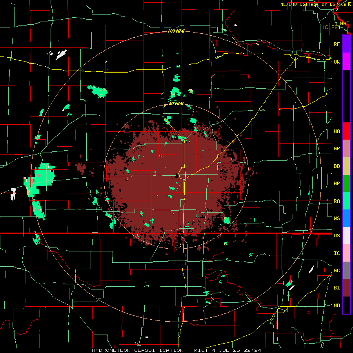Click the IC legend label
The image size is (353, 353).
337,253
